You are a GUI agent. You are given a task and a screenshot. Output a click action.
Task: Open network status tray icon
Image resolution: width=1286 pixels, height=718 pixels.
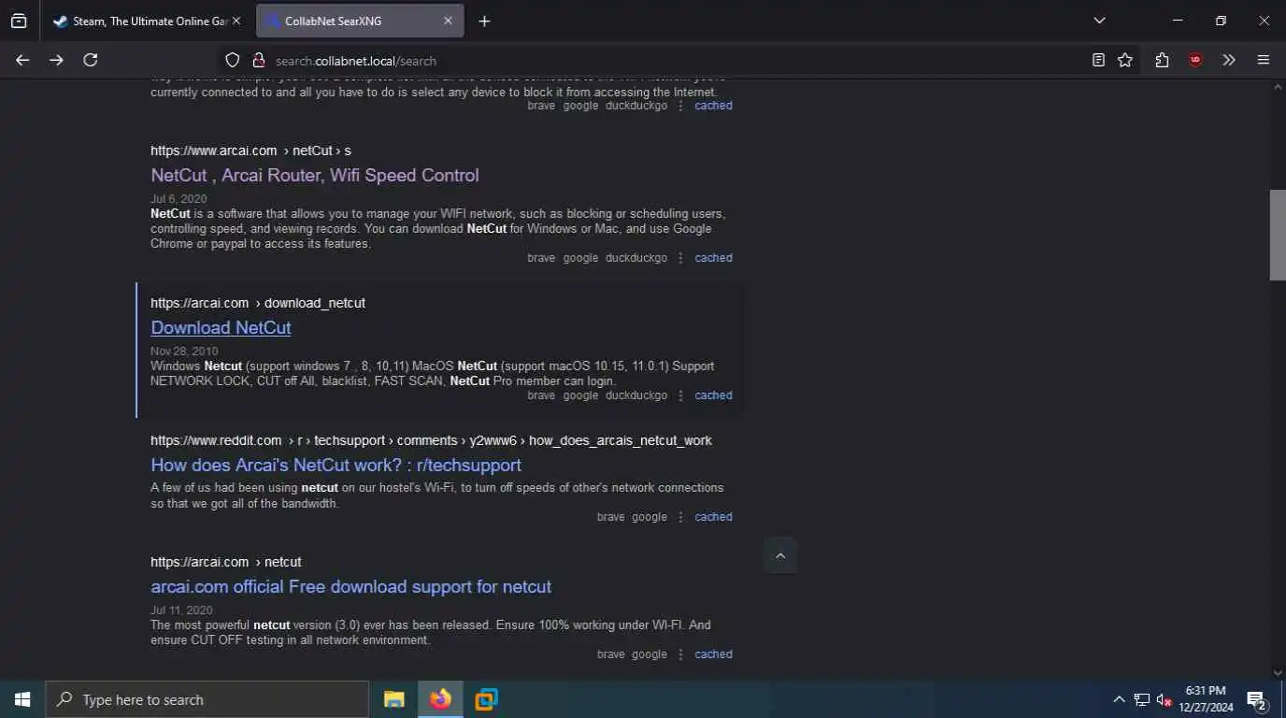tap(1141, 699)
